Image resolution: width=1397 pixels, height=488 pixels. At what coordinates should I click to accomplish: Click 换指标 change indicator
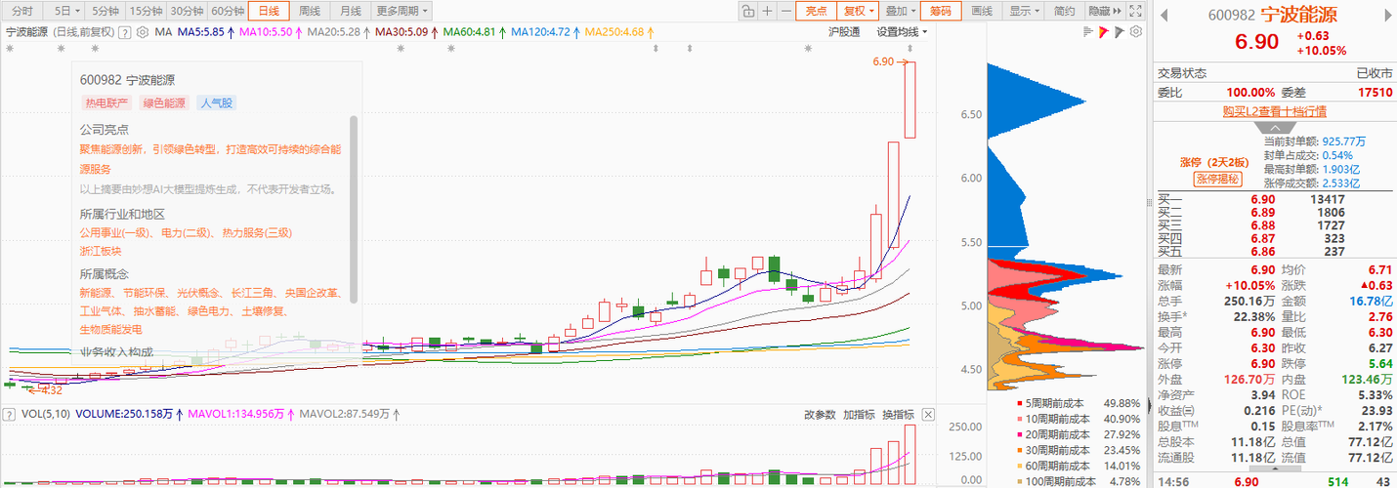tap(898, 414)
